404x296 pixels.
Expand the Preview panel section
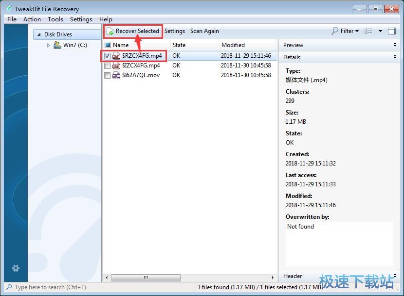point(395,45)
